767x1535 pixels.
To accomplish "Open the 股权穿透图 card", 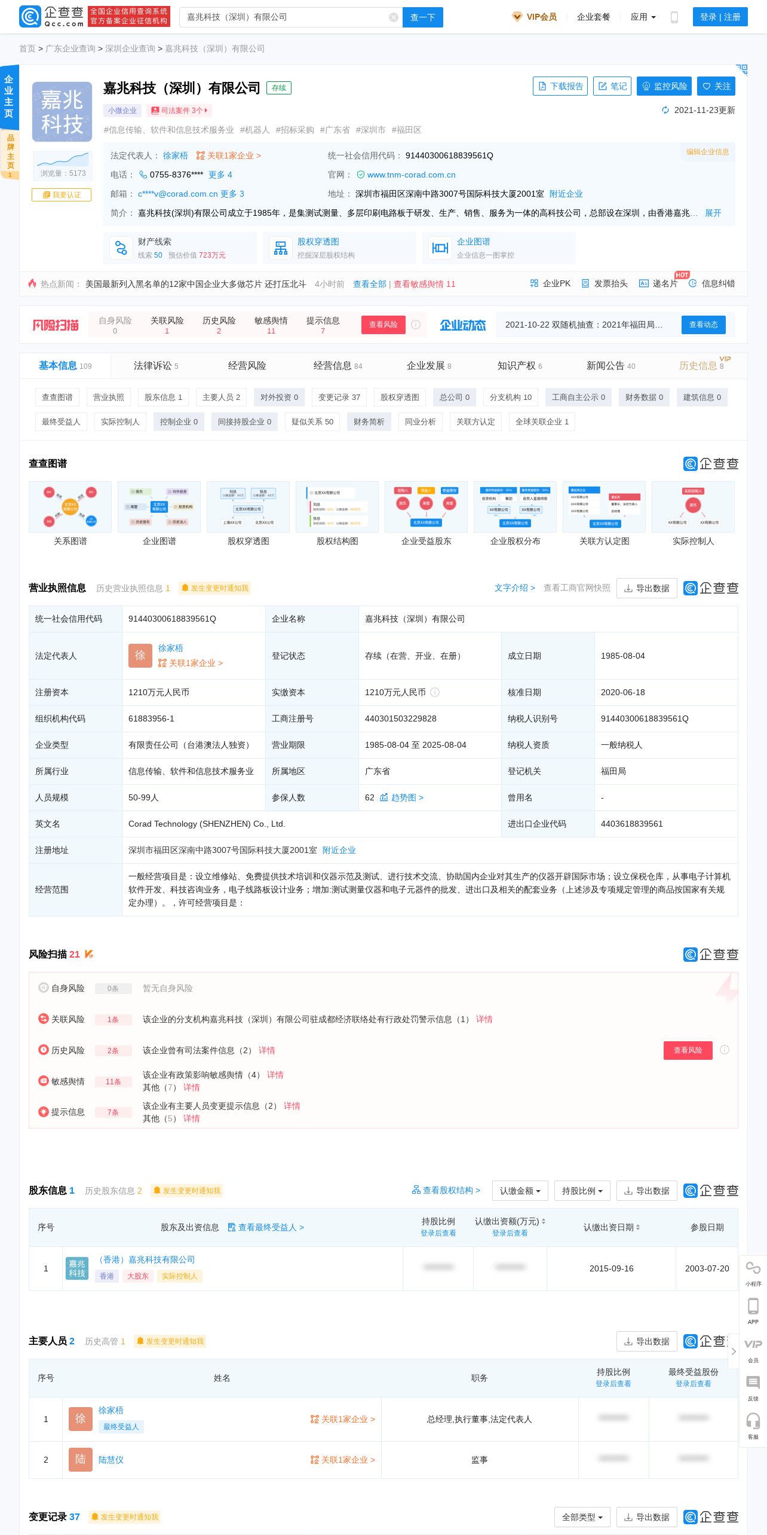I will point(339,248).
